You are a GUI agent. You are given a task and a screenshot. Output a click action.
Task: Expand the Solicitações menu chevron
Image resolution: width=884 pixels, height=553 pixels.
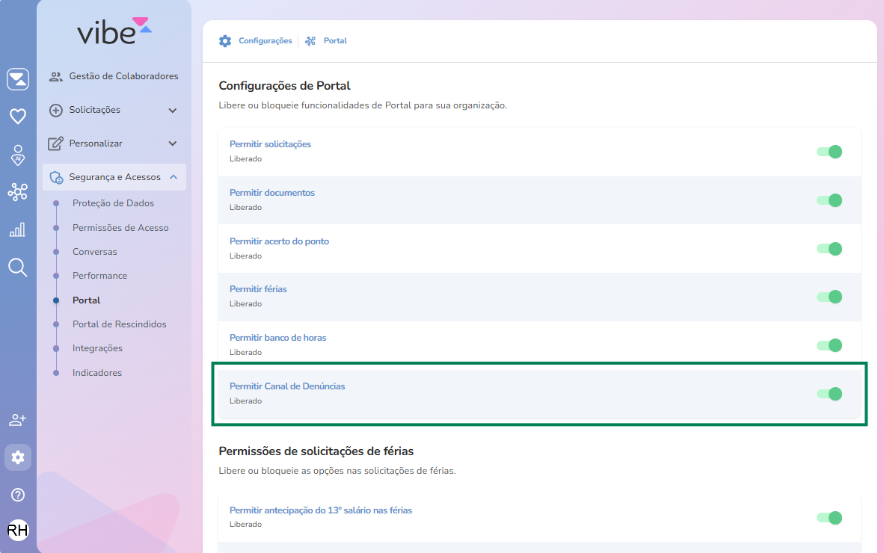point(173,111)
